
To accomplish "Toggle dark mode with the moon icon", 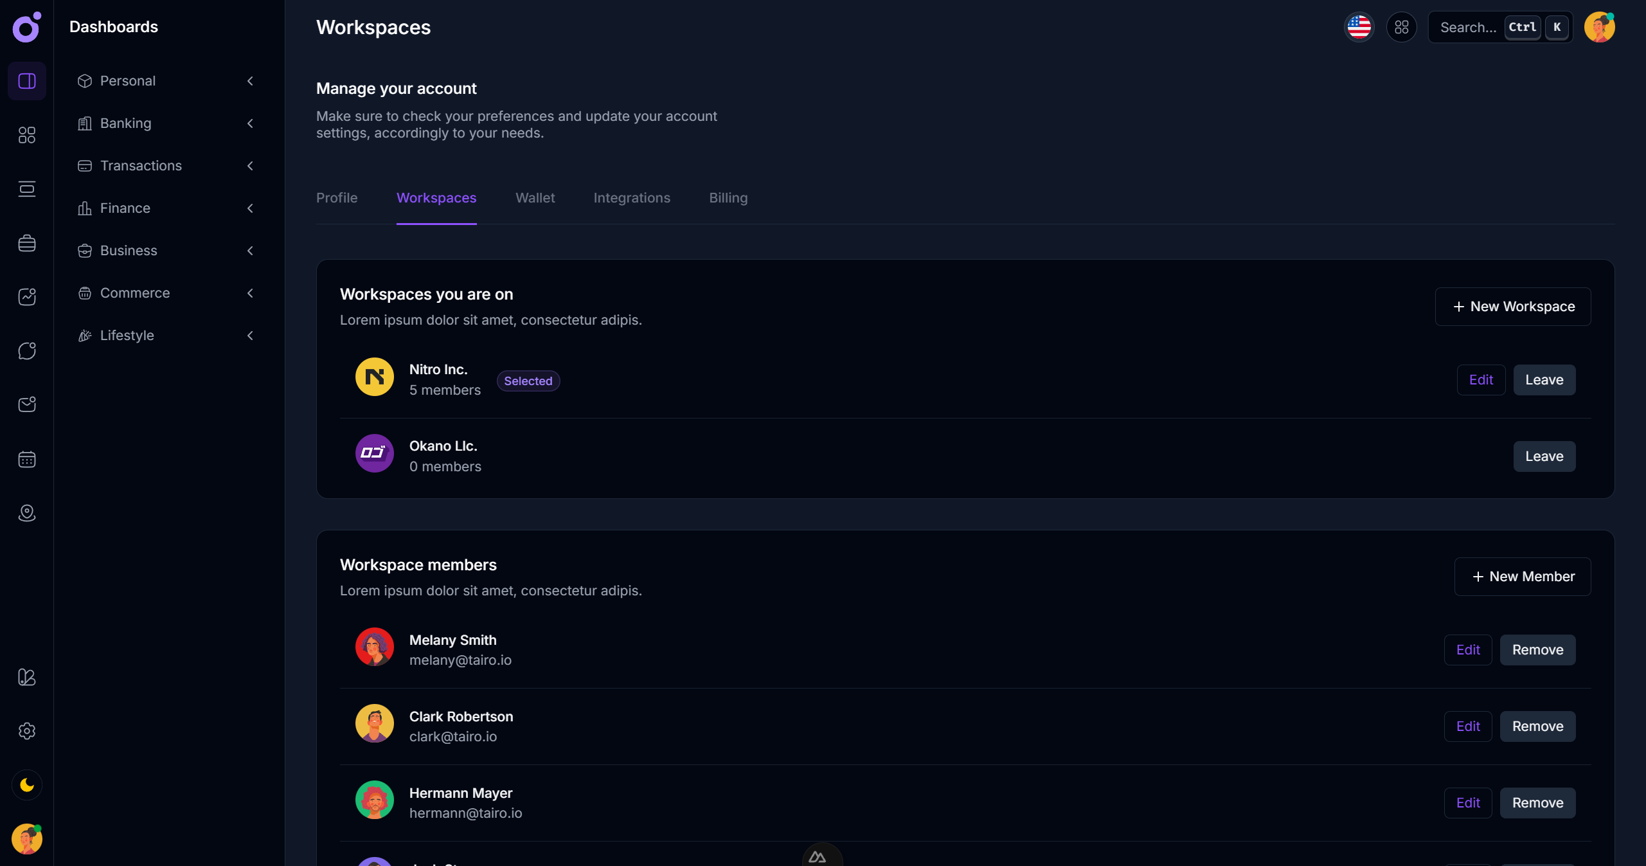I will (26, 784).
